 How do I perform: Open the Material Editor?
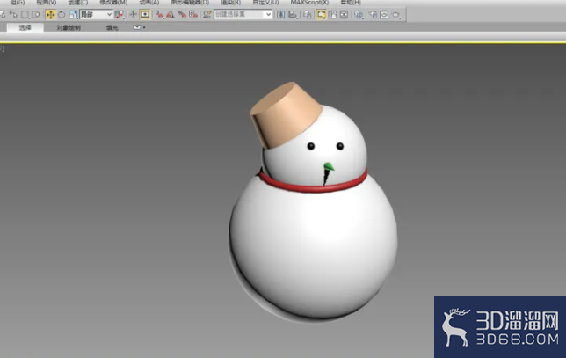[359, 14]
